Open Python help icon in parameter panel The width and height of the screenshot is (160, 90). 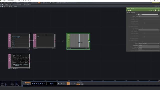pos(129,10)
